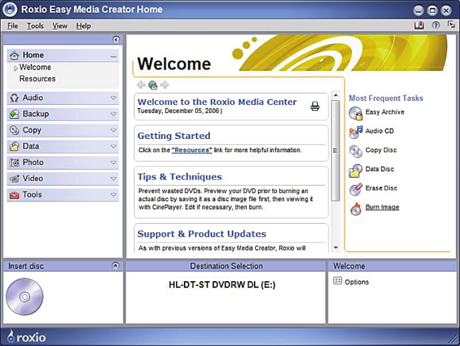Open the Tools menu
Image resolution: width=460 pixels, height=346 pixels.
pos(35,26)
